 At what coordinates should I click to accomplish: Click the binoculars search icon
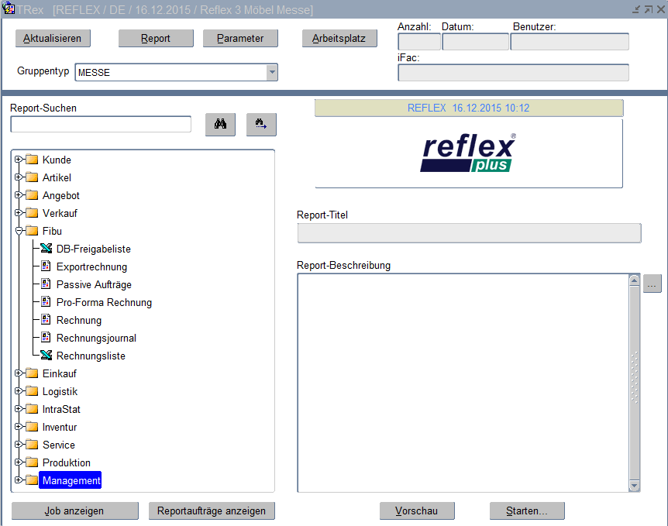pos(220,124)
